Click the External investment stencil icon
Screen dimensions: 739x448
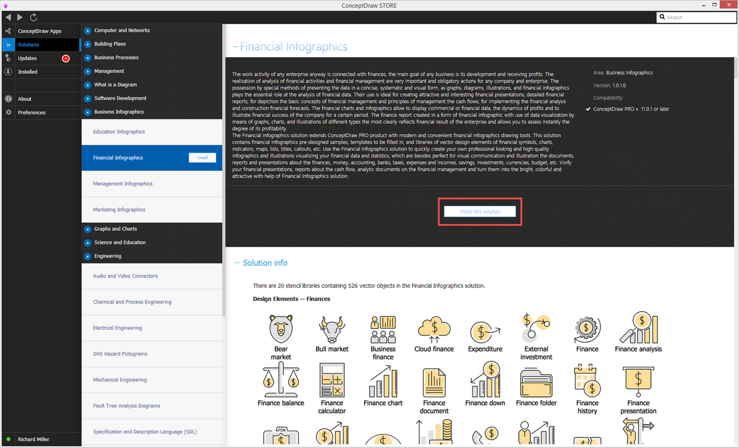[536, 328]
